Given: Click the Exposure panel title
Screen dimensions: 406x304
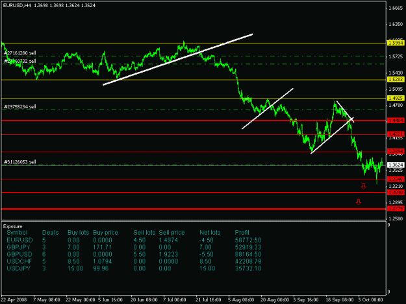Looking at the screenshot, I should tap(13, 226).
